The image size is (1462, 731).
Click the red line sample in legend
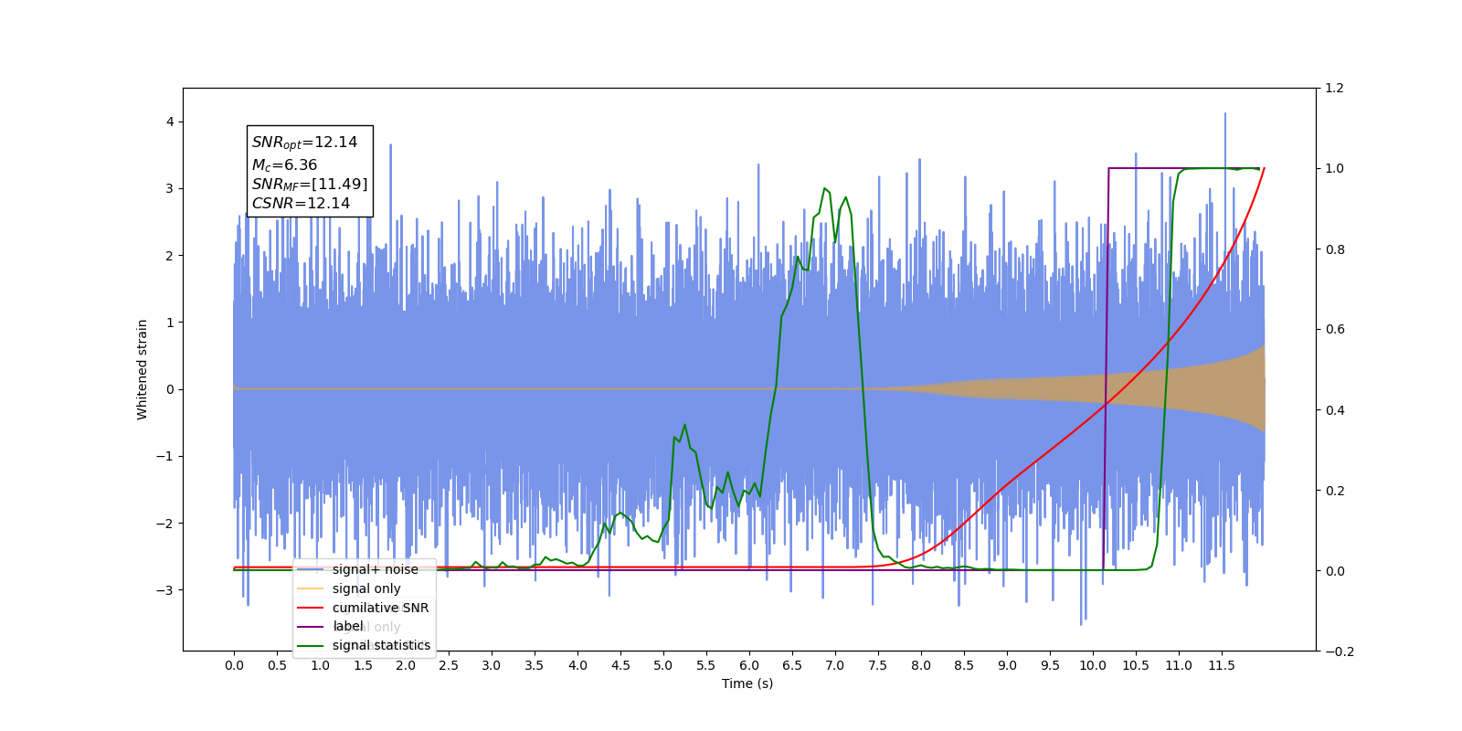[311, 608]
